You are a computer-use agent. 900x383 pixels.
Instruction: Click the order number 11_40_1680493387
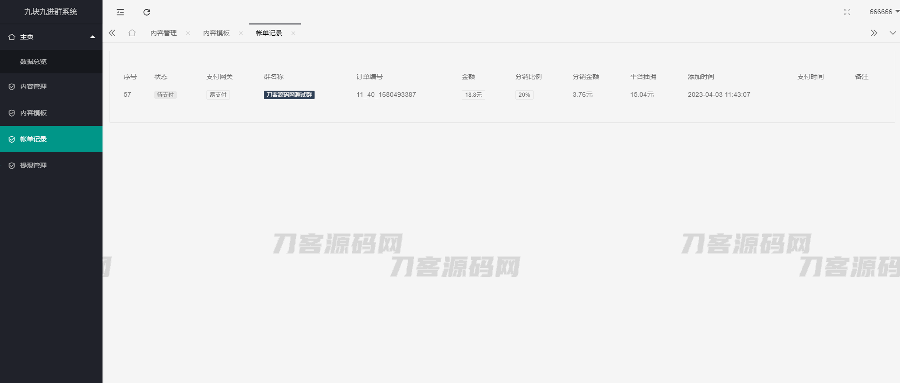coord(386,94)
